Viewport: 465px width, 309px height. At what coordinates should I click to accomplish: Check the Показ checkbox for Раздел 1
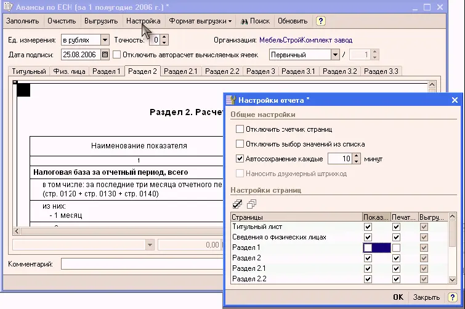tap(368, 247)
